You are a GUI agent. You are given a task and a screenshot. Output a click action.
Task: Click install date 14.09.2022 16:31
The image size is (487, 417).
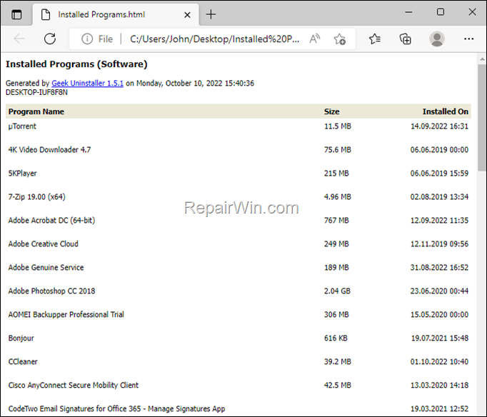[439, 126]
